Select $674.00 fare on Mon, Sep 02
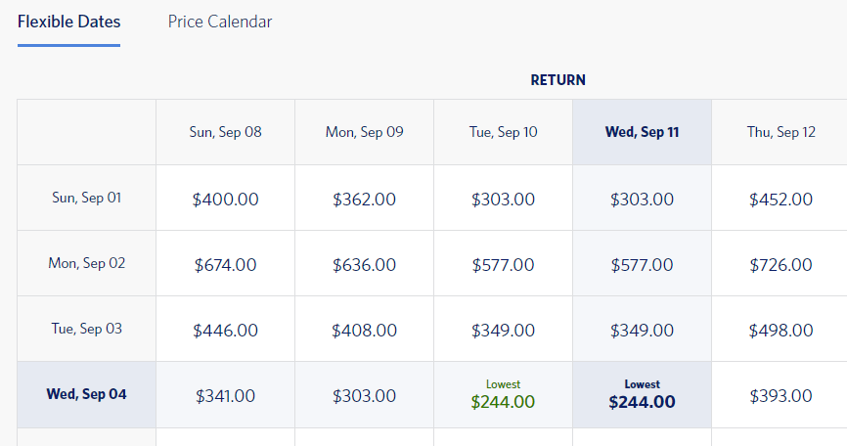This screenshot has width=847, height=446. (225, 264)
